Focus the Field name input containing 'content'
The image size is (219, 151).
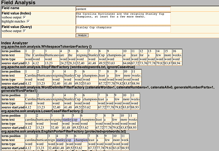coord(123,9)
